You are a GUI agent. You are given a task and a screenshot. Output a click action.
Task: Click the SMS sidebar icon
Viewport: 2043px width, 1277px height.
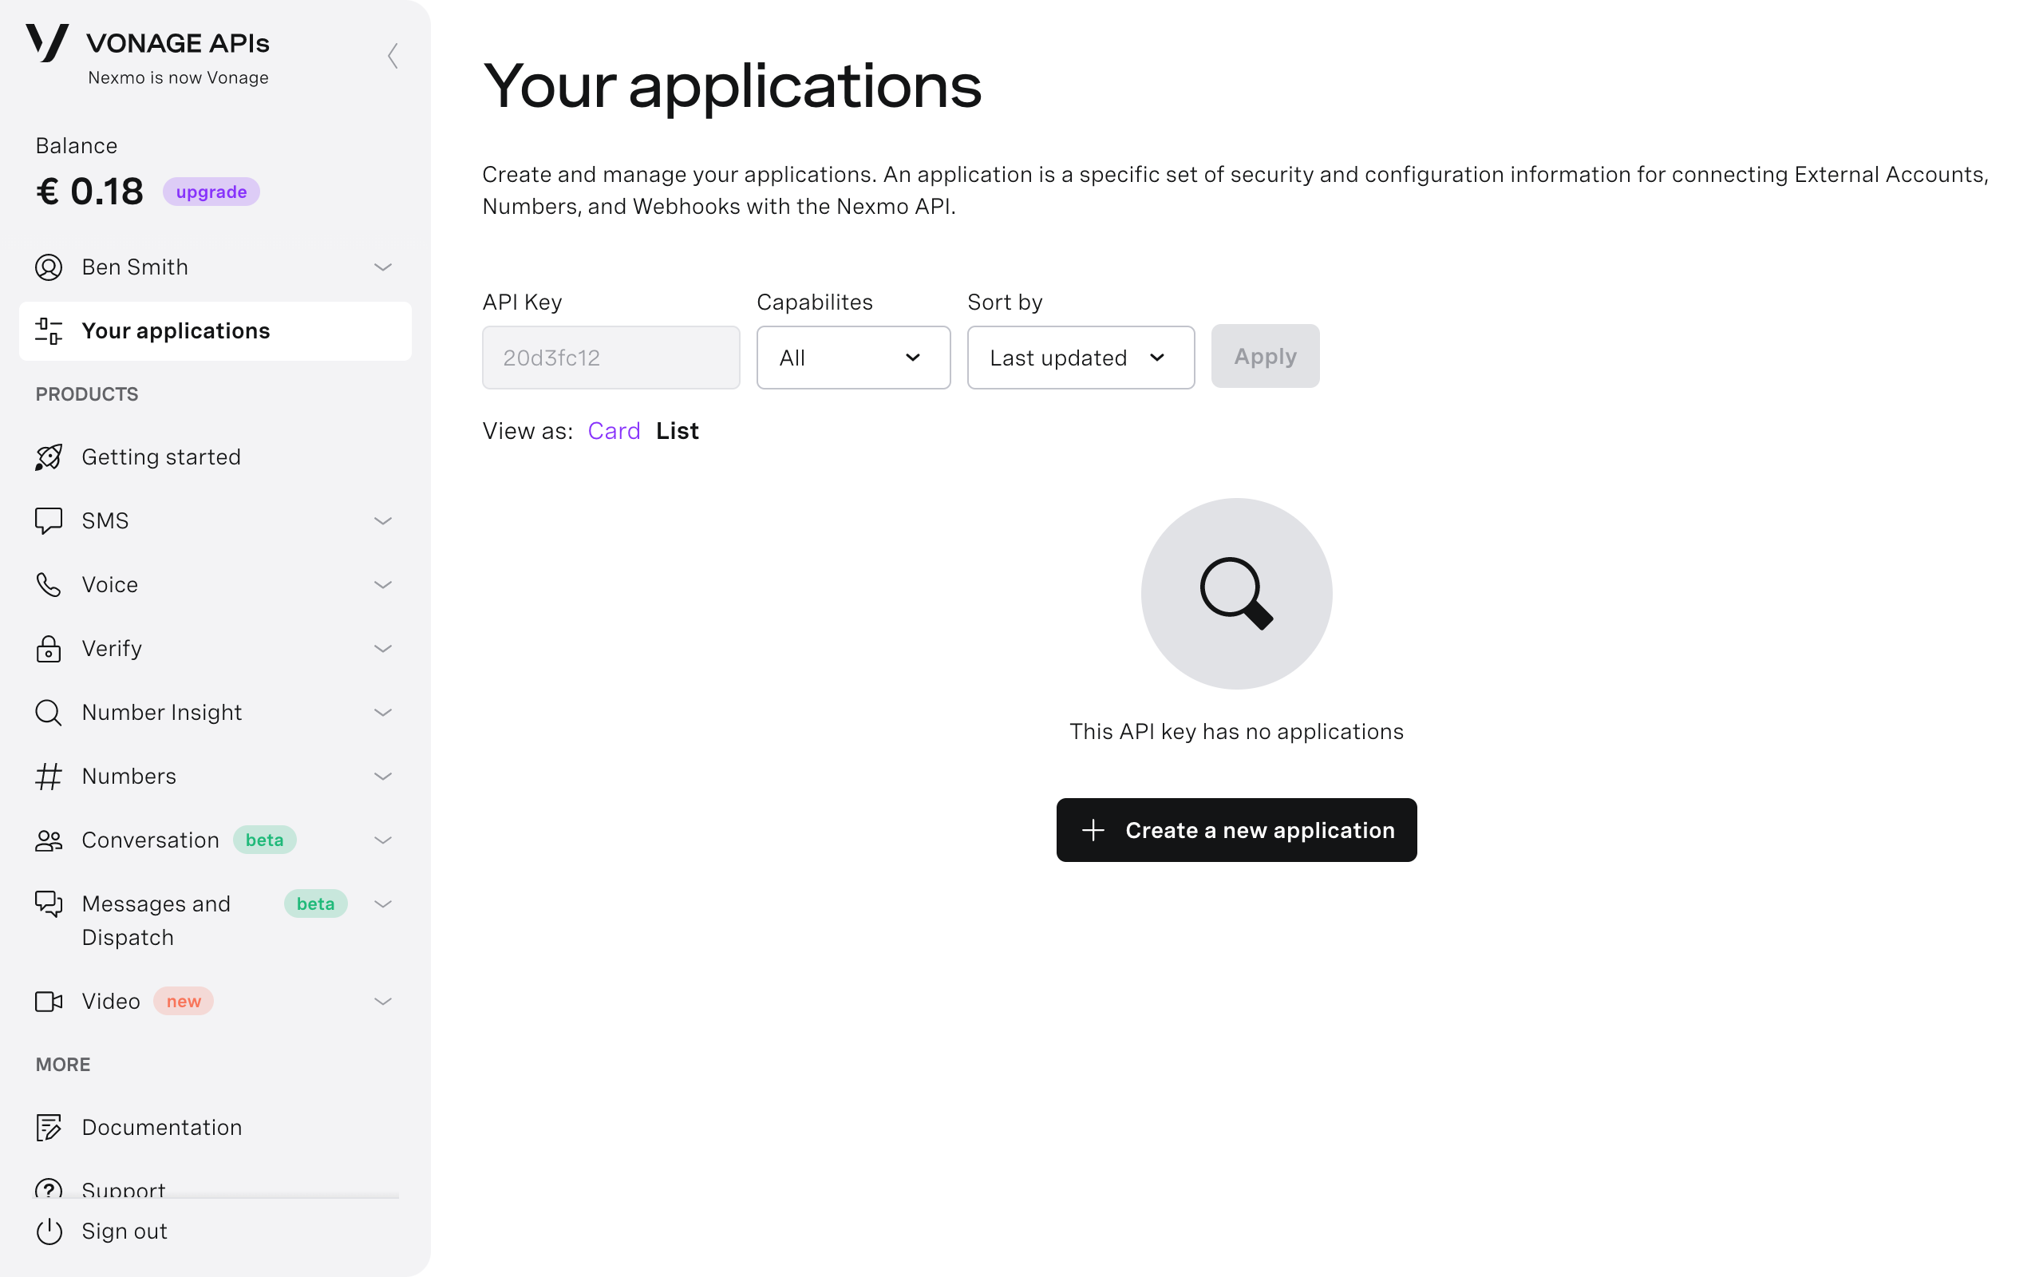click(49, 521)
